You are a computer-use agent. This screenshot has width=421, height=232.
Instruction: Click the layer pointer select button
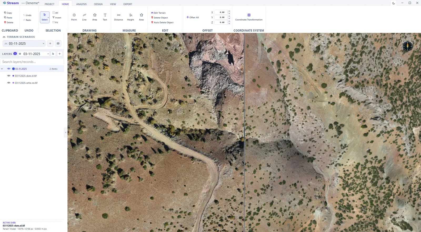[53, 54]
